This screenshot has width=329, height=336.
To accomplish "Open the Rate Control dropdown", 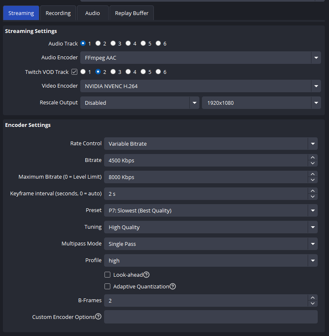I will coord(211,144).
